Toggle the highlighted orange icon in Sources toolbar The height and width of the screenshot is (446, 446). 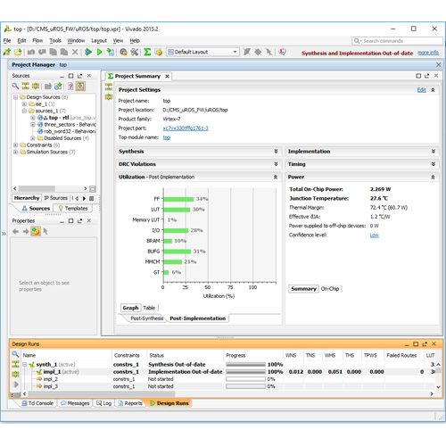coord(80,87)
